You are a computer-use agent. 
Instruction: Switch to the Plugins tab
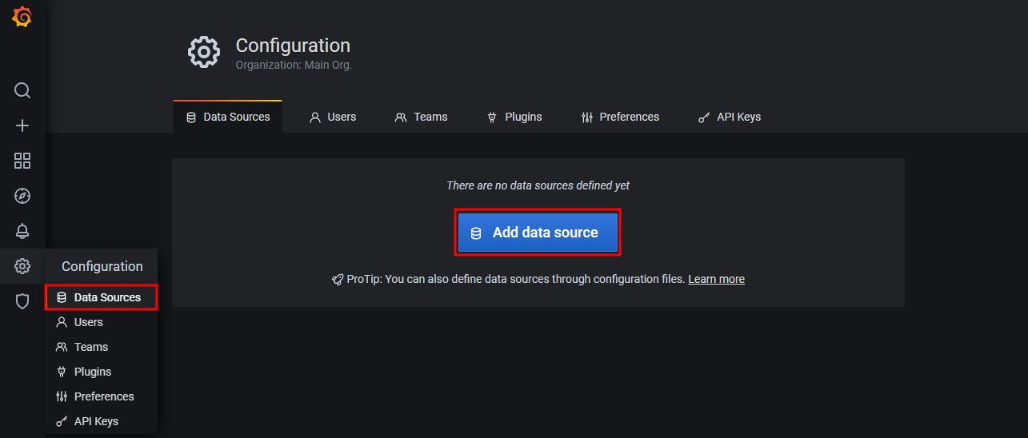pos(514,117)
